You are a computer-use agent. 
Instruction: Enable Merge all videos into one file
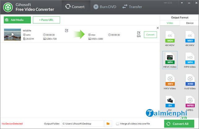[117, 124]
